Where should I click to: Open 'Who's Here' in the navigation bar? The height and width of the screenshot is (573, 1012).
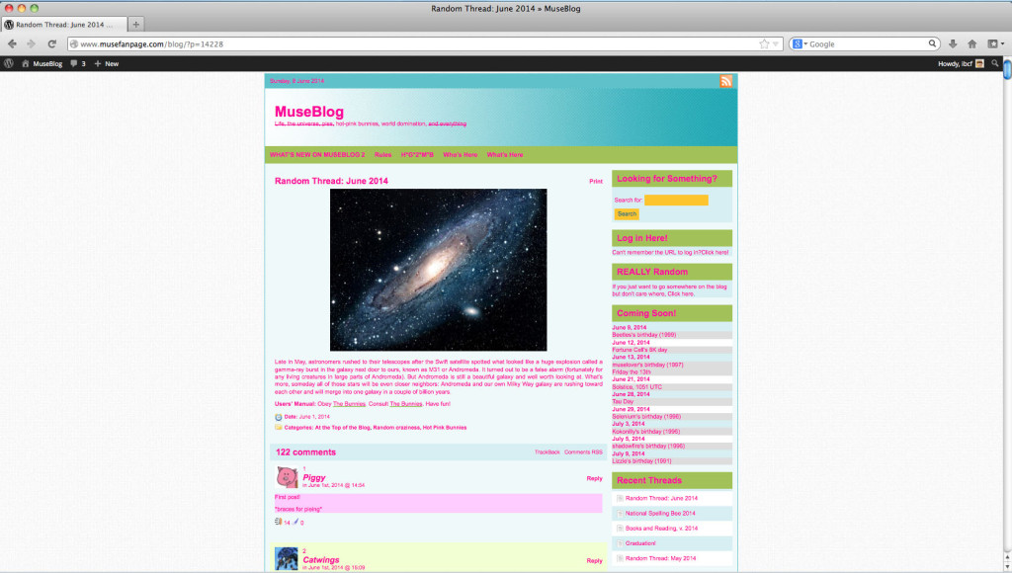point(460,155)
